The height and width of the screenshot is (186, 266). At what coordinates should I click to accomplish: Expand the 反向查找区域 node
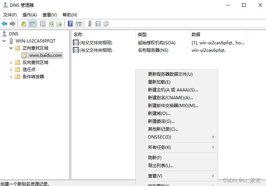11,63
